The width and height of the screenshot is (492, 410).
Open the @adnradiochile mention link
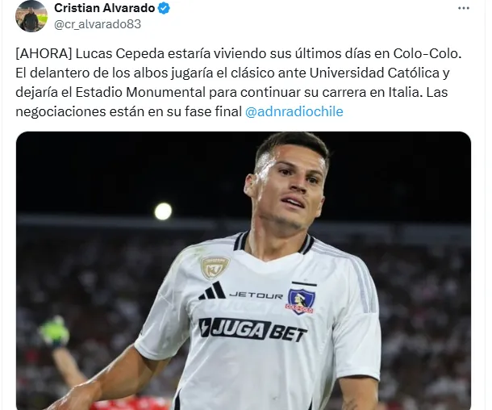294,111
